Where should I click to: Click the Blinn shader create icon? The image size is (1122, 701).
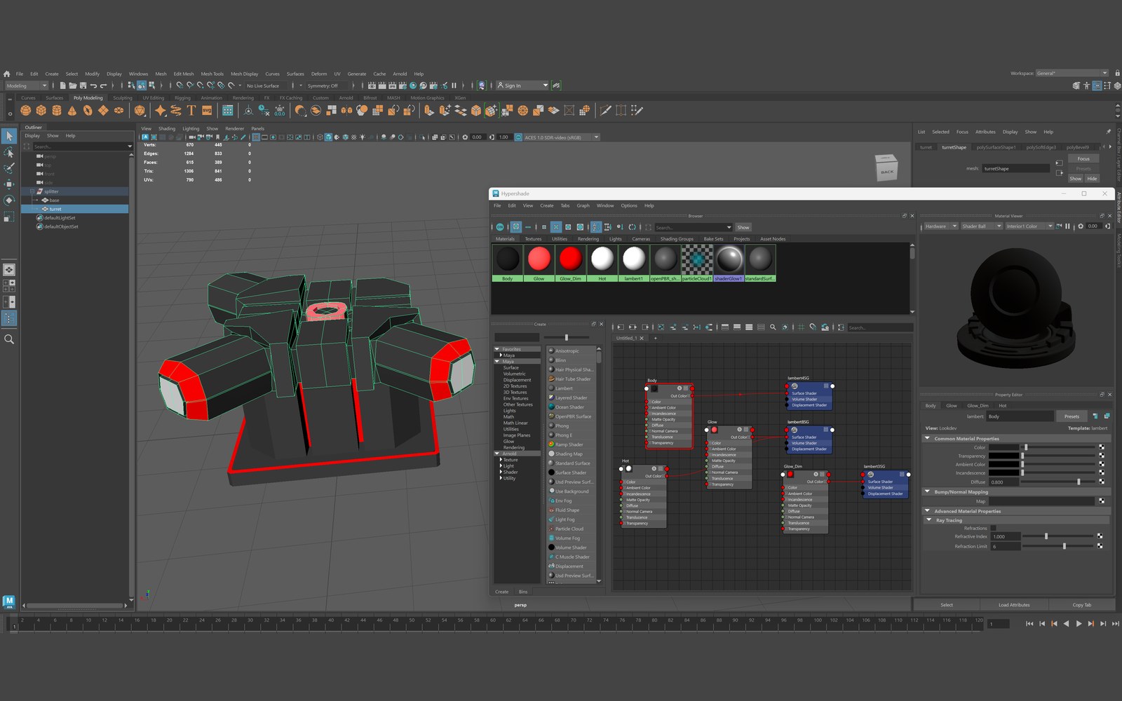click(551, 360)
